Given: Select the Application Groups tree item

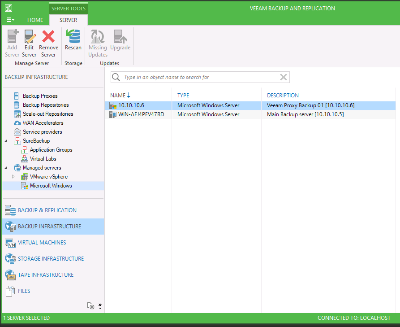Looking at the screenshot, I should tap(51, 150).
